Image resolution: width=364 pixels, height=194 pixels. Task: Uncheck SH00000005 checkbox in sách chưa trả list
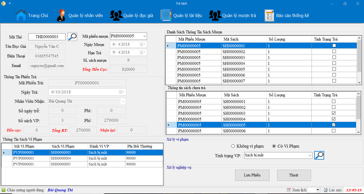pos(334,125)
